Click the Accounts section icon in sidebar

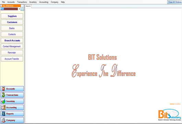3,89
